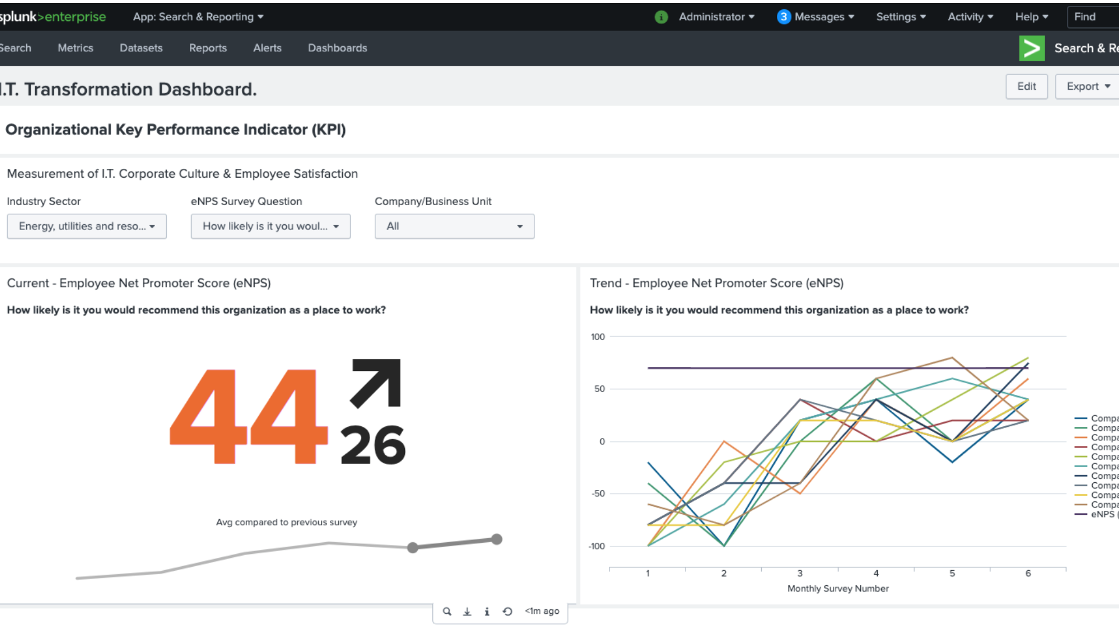Viewport: 1119px width, 629px height.
Task: Open the Export dropdown button
Action: [1088, 86]
